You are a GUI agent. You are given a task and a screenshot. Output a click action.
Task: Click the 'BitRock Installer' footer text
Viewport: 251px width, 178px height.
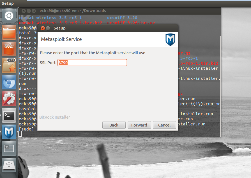point(55,117)
